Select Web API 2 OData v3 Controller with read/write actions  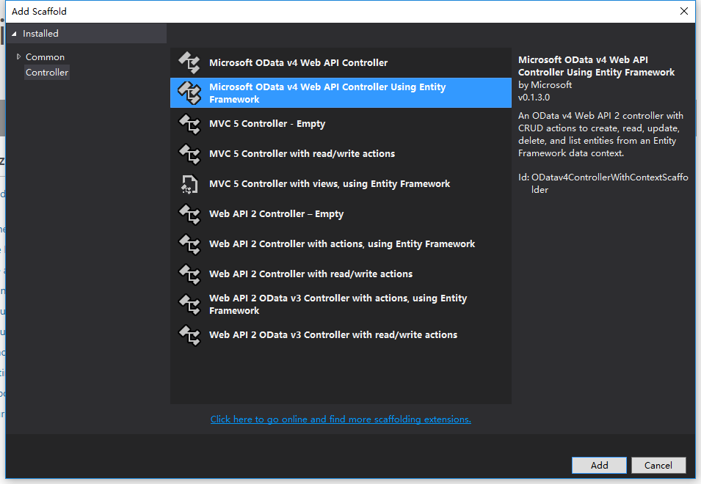coord(341,335)
